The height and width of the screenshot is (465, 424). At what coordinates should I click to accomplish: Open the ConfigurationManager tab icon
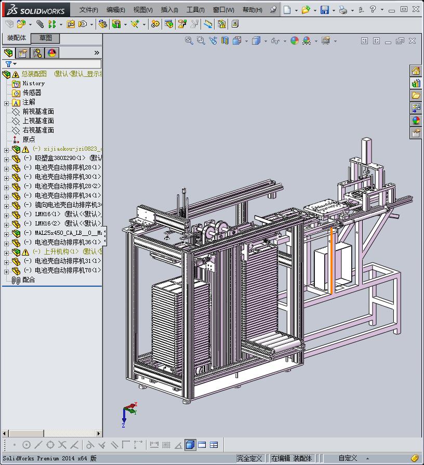pyautogui.click(x=37, y=53)
